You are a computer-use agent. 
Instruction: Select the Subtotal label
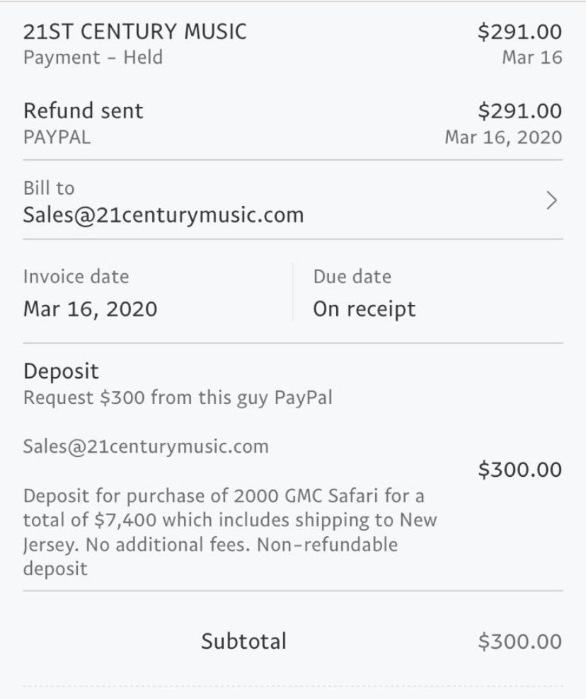point(243,641)
